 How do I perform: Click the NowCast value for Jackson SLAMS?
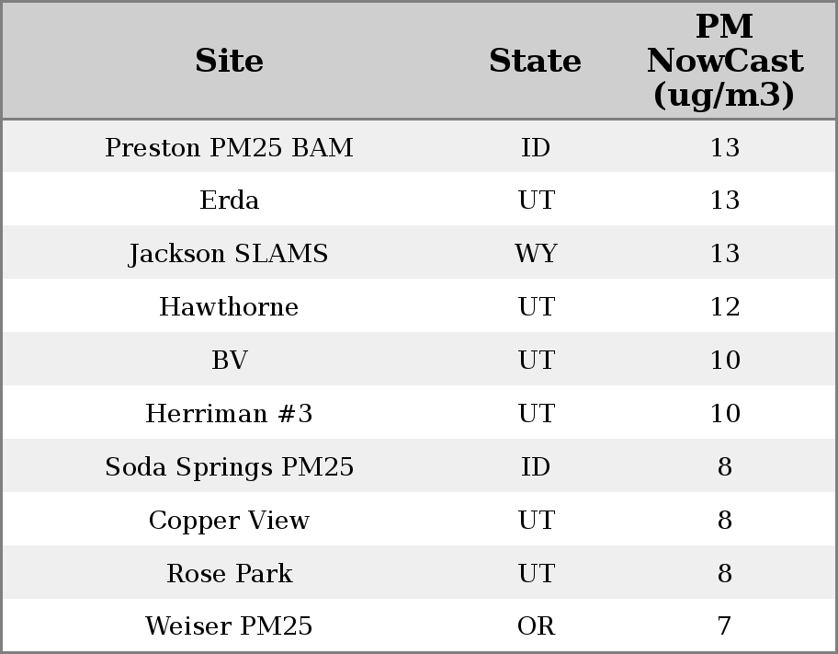click(724, 254)
